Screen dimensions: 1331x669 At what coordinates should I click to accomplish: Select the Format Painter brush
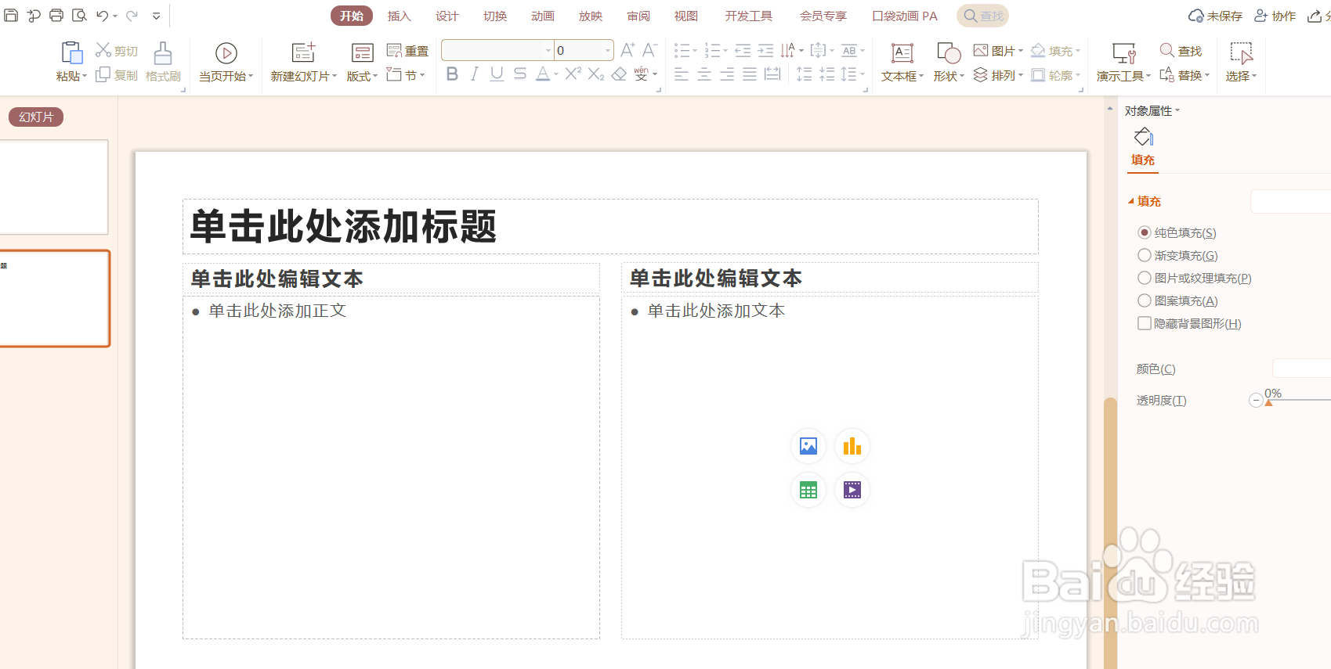click(x=163, y=53)
